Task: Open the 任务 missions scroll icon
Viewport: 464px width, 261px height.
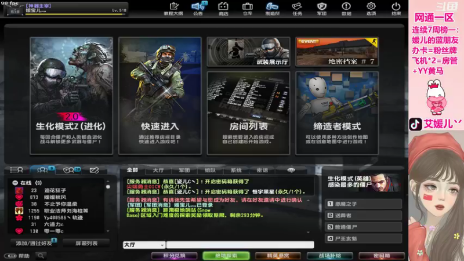Action: click(x=297, y=9)
